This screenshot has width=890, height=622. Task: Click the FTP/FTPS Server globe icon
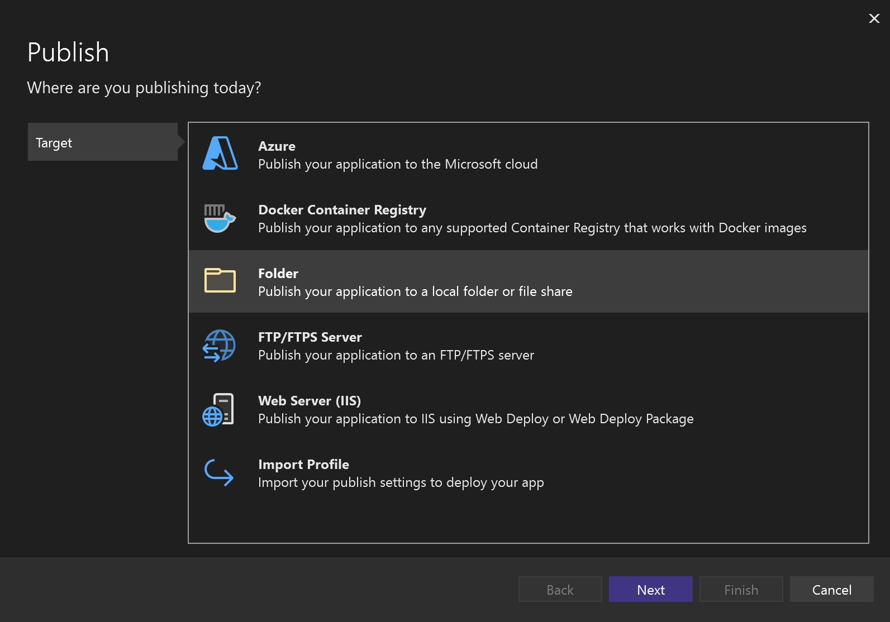pyautogui.click(x=219, y=345)
